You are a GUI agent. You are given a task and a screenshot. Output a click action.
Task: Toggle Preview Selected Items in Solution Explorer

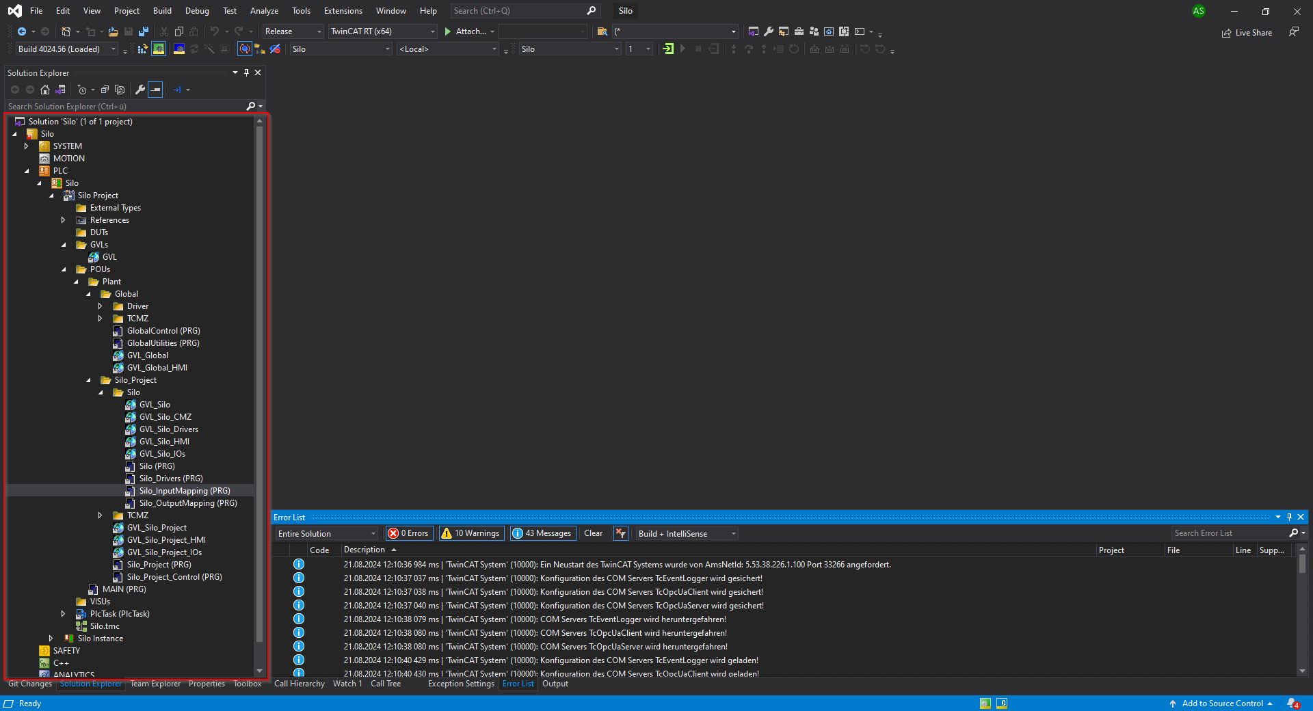tap(156, 90)
